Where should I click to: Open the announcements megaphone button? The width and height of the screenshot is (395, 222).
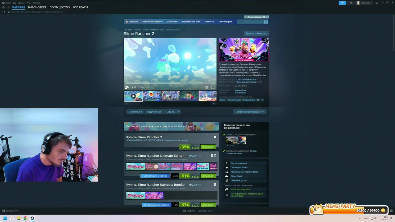click(342, 3)
